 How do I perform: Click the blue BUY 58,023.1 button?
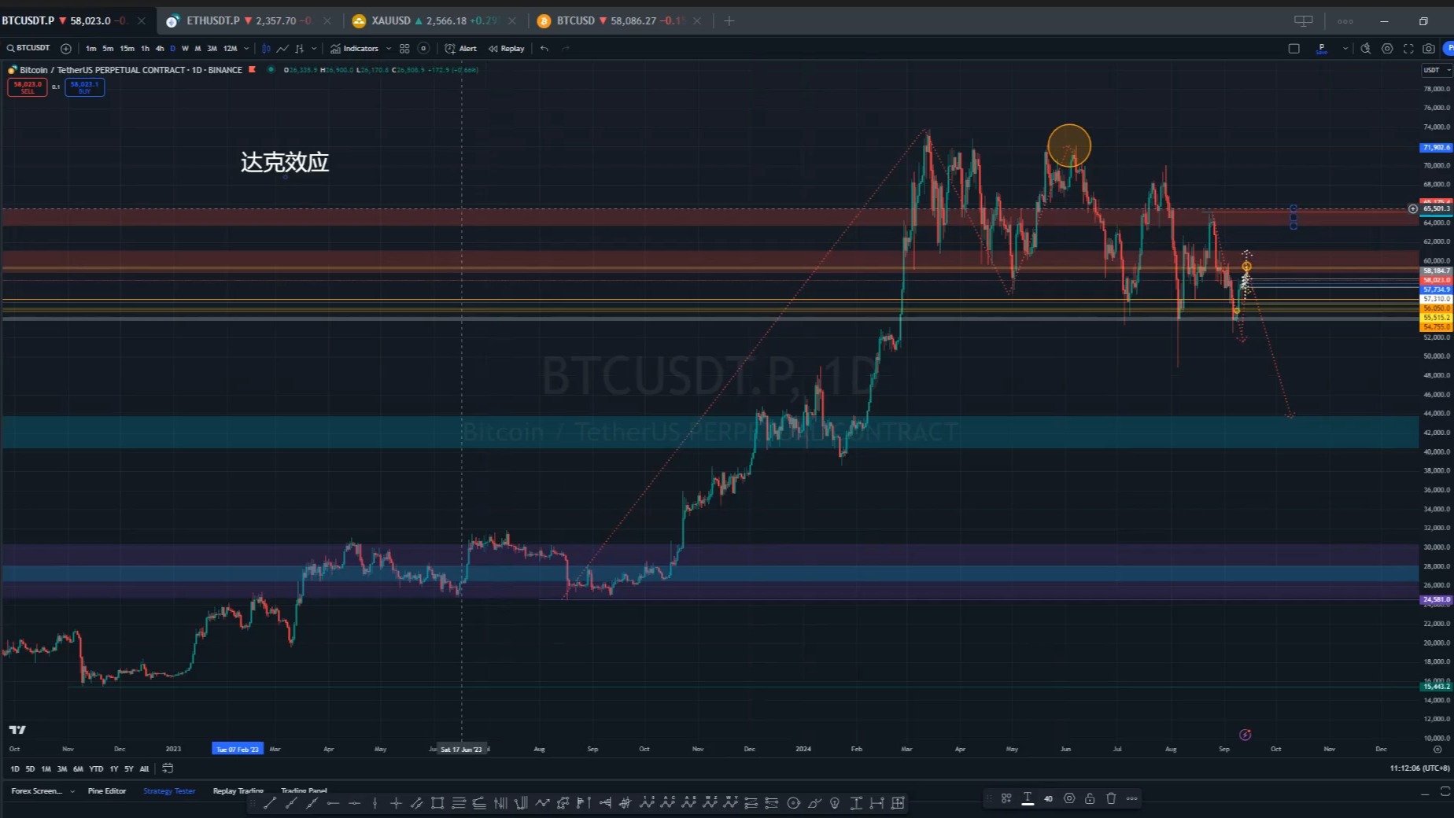[x=85, y=87]
